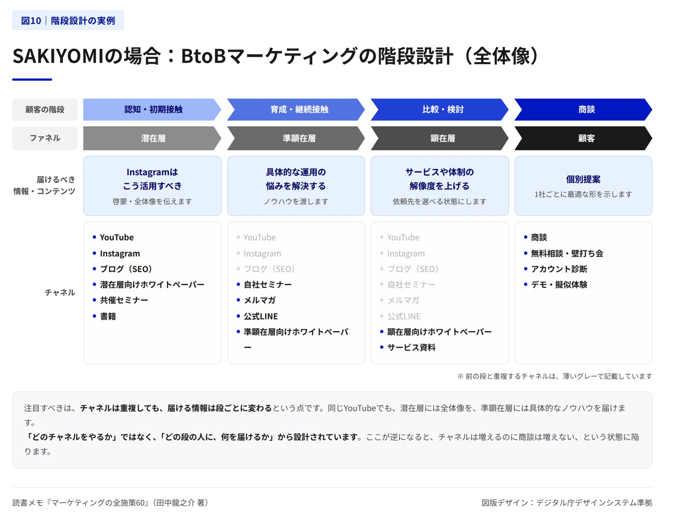This screenshot has width=673, height=522.
Task: Click grayed 'Instagram' in the 顕在層 channel list
Action: [x=406, y=254]
